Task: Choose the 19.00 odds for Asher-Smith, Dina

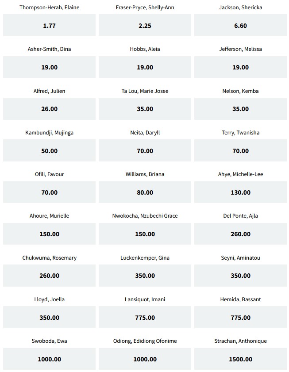Action: [49, 67]
